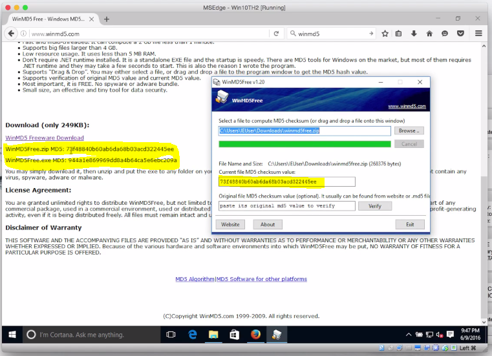This screenshot has width=492, height=356.
Task: Click search go arrow next to winmd5
Action: point(371,34)
